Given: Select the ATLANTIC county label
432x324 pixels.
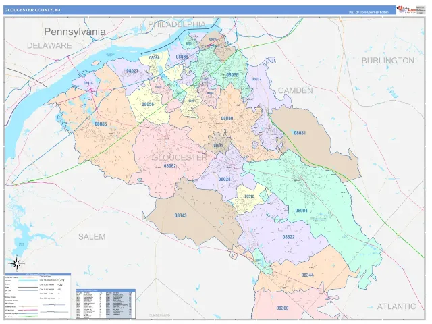Looking at the screenshot, I should 396,306.
